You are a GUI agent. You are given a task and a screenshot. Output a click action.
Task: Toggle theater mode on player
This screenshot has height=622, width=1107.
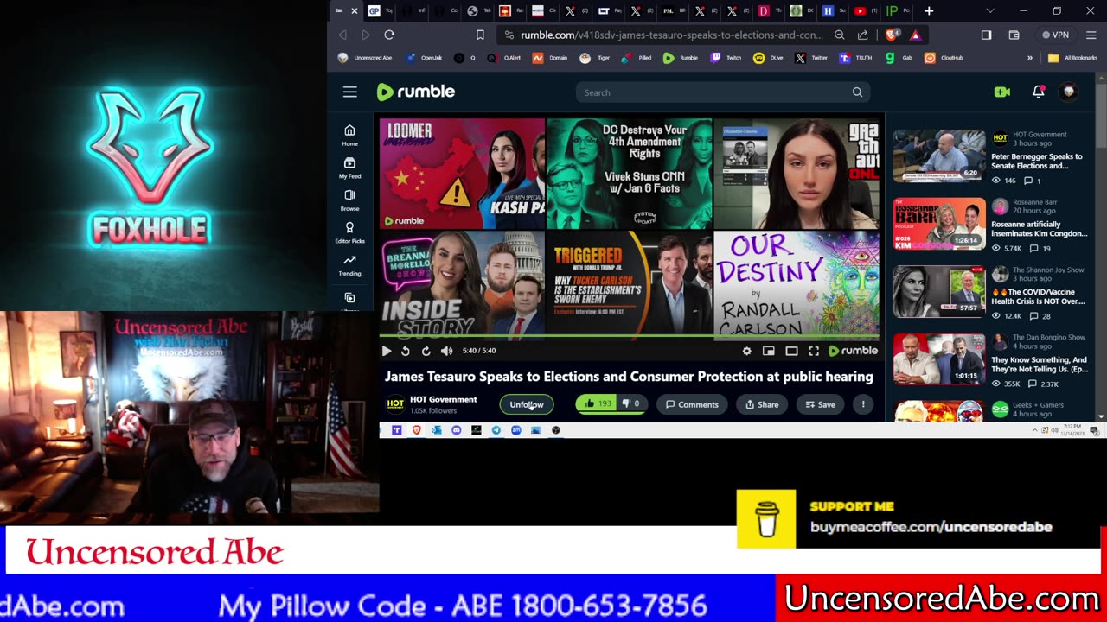tap(791, 351)
